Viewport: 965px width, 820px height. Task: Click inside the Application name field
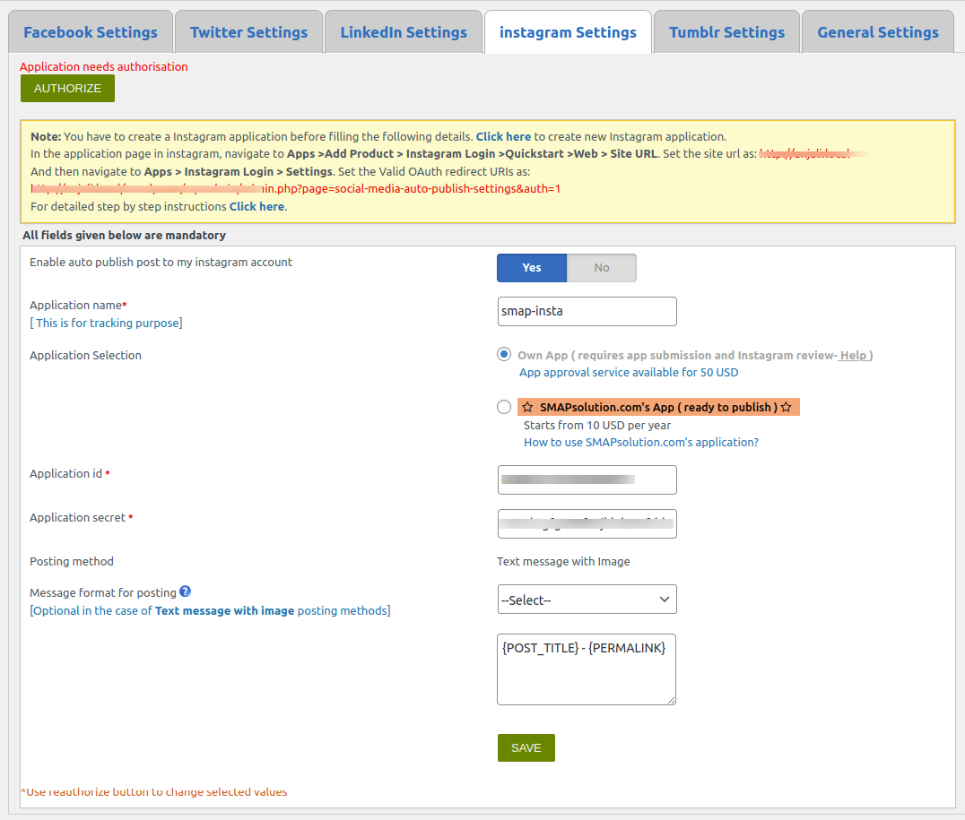[587, 311]
